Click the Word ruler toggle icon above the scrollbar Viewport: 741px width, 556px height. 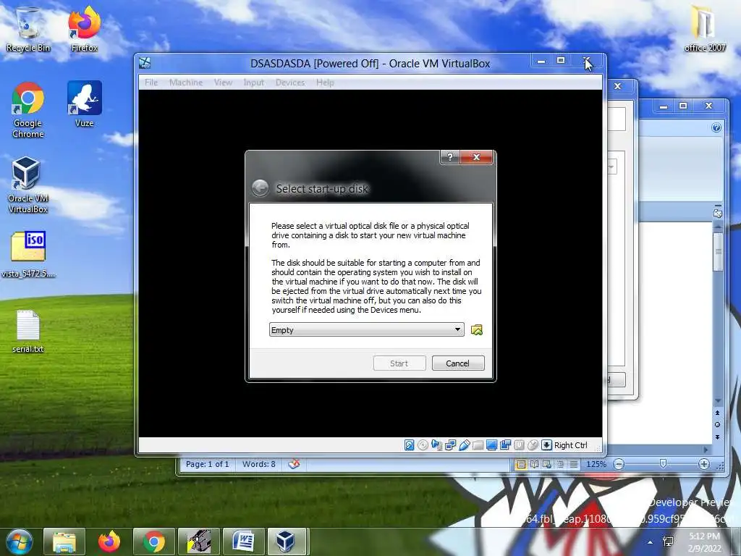[x=718, y=214]
